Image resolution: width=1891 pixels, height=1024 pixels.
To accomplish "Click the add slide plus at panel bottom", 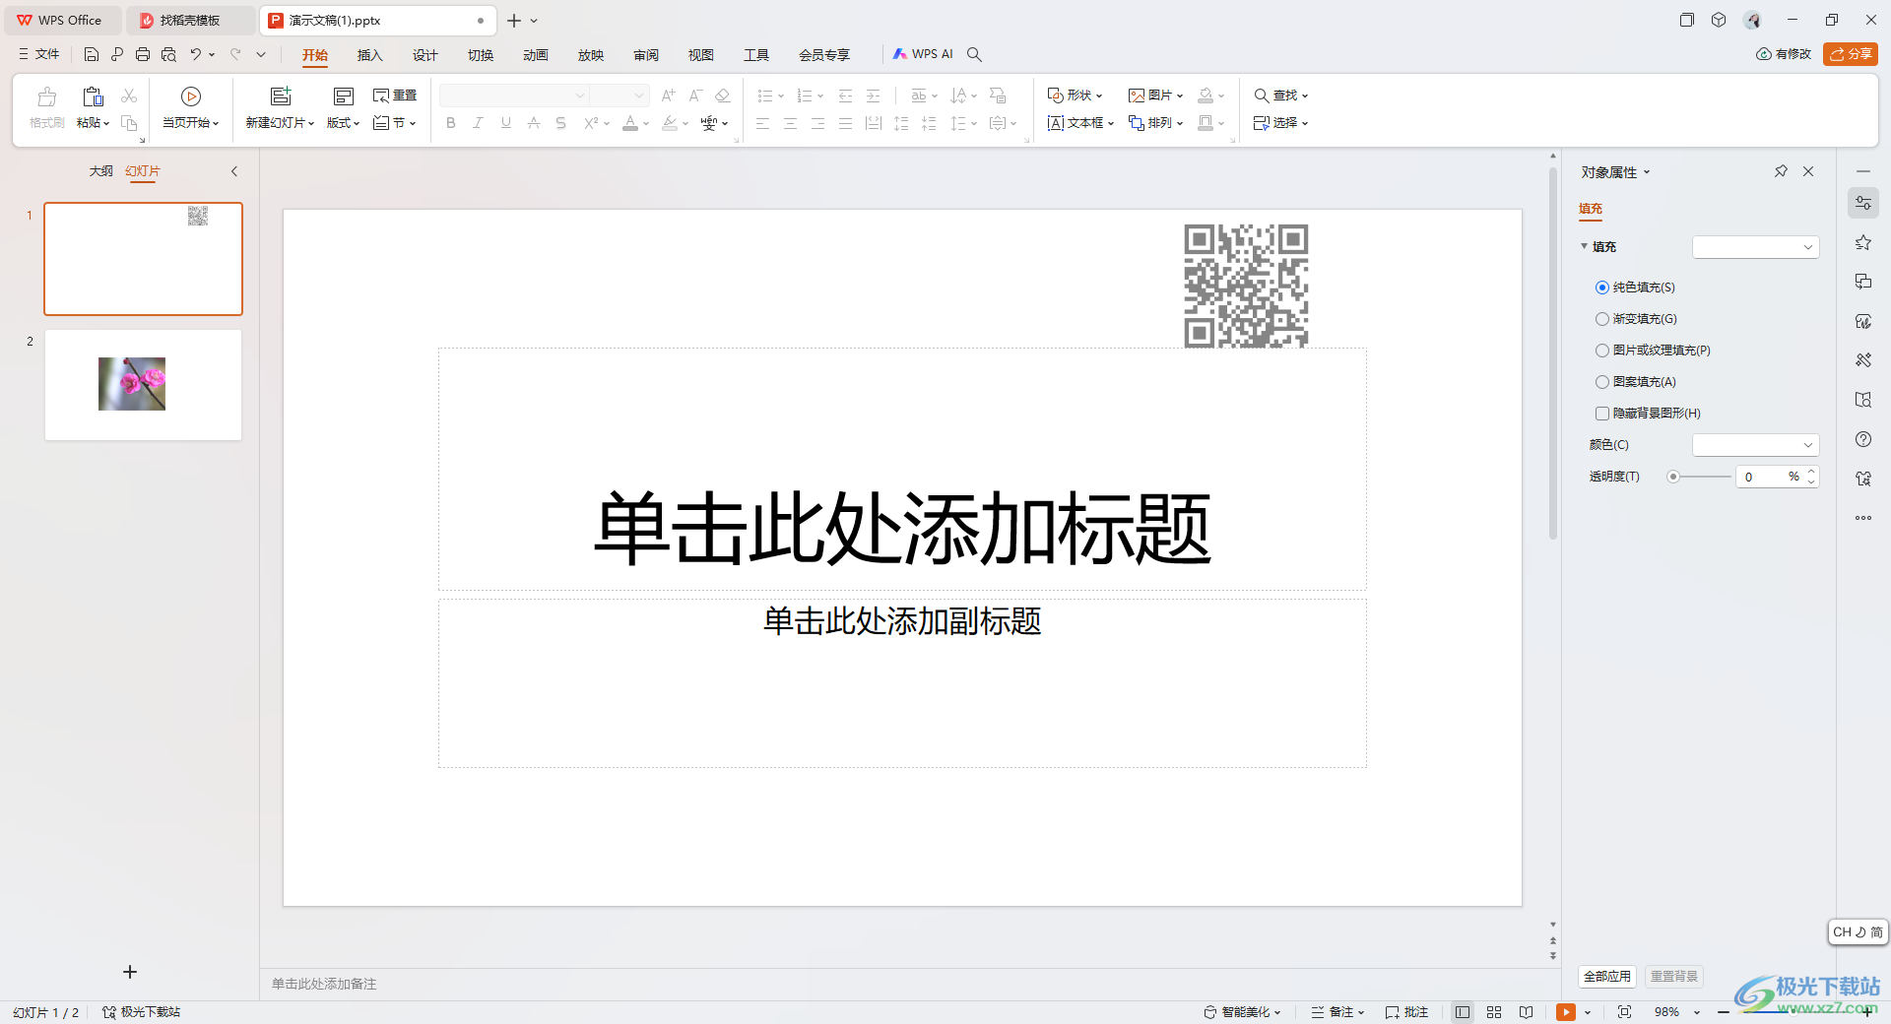I will tap(130, 972).
